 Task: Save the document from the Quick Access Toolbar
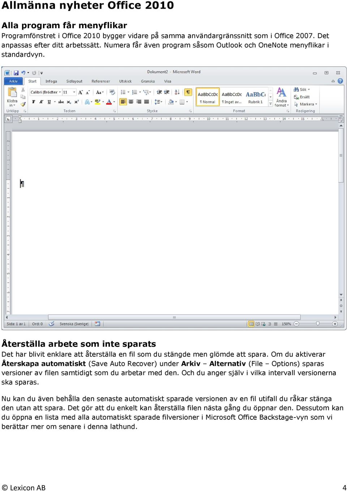point(16,73)
